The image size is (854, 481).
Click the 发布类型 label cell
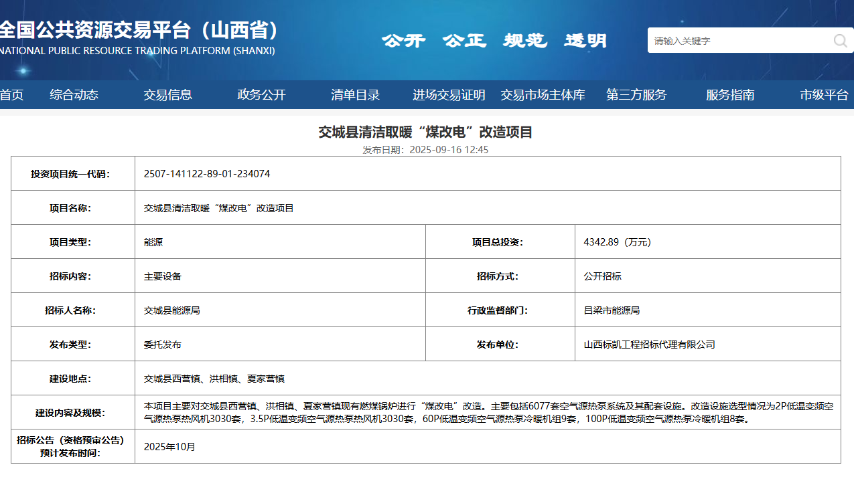click(x=73, y=345)
